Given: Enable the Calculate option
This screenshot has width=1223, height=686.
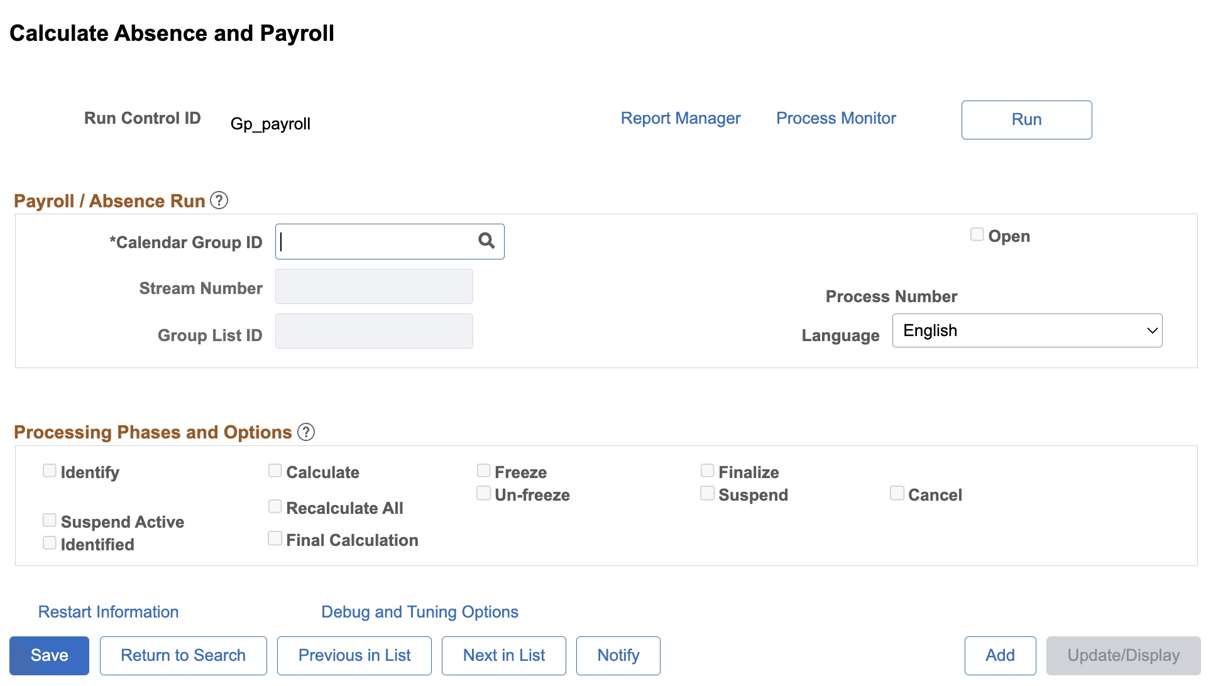Looking at the screenshot, I should 275,470.
